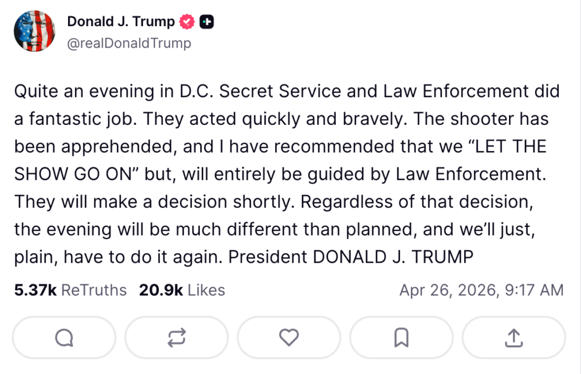This screenshot has width=581, height=374.
Task: Click the black plus badge beside name
Action: tap(207, 22)
